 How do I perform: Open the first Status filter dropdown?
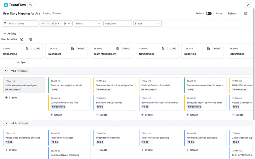tap(88, 24)
